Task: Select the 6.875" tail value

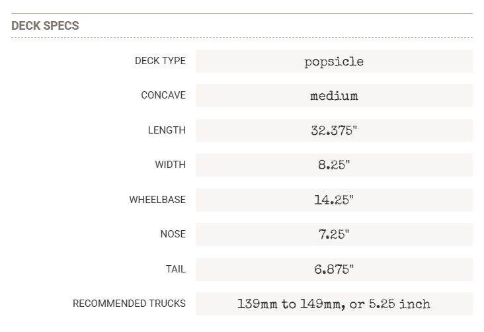Action: (x=334, y=269)
